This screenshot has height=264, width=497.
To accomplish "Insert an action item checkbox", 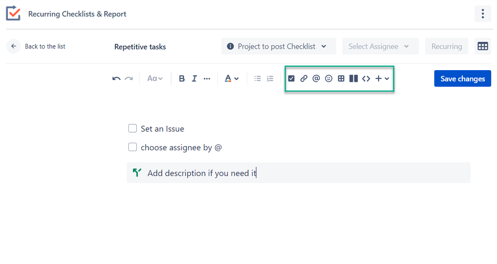I will tap(292, 79).
